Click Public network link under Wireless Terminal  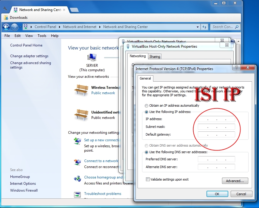coord(103,93)
